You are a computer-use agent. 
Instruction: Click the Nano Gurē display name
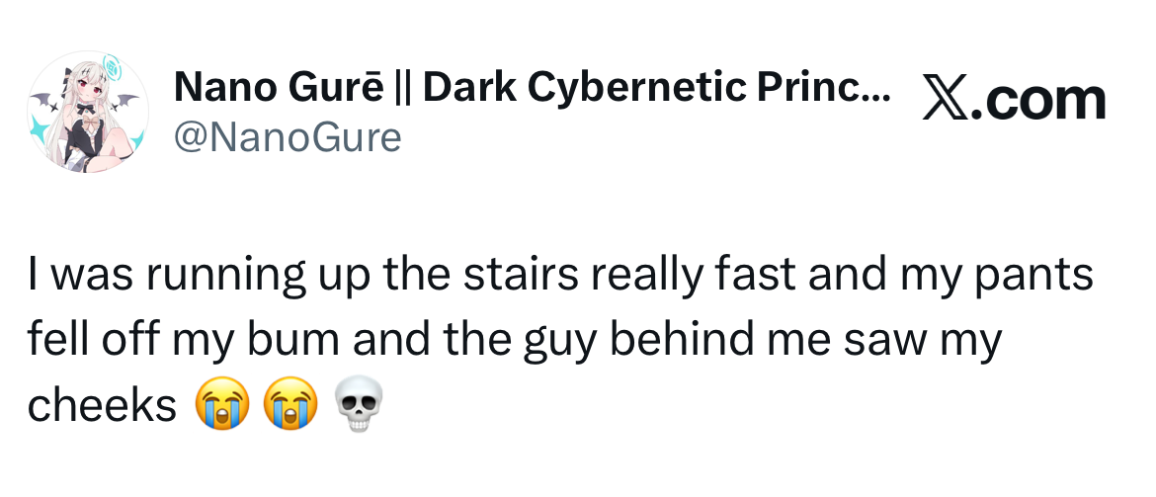coord(279,89)
